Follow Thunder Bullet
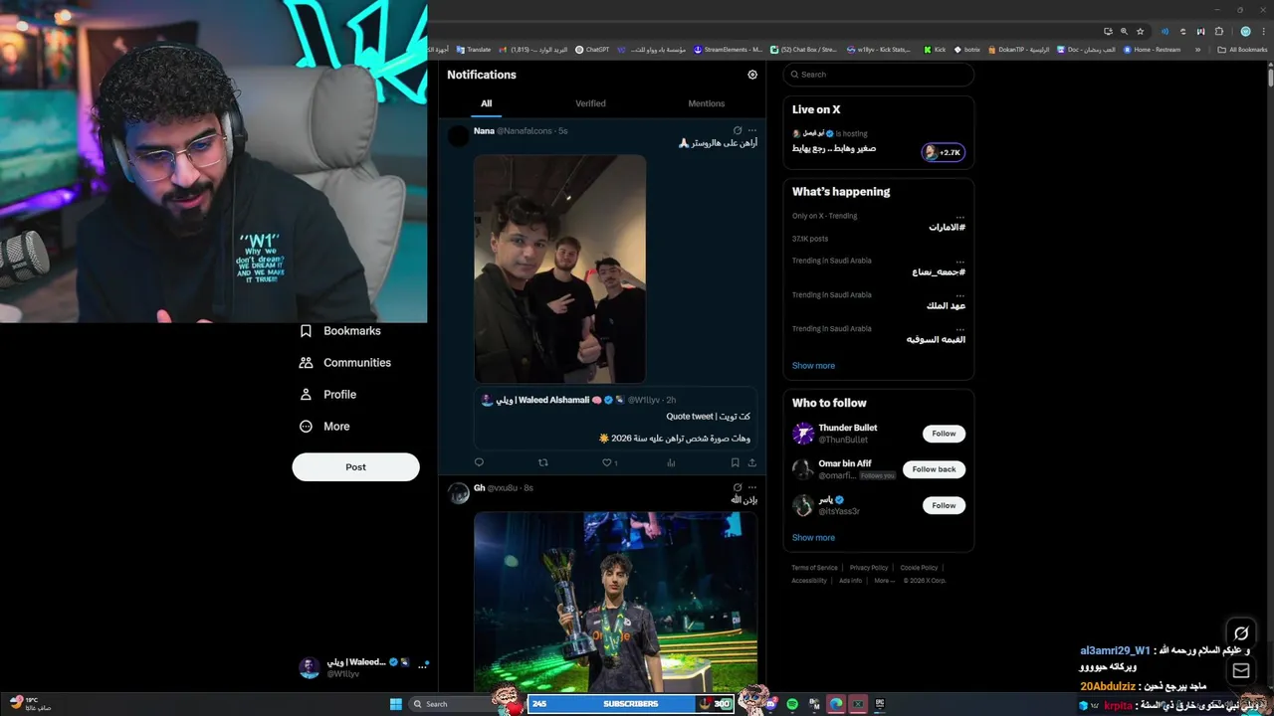This screenshot has height=716, width=1274. click(x=944, y=434)
